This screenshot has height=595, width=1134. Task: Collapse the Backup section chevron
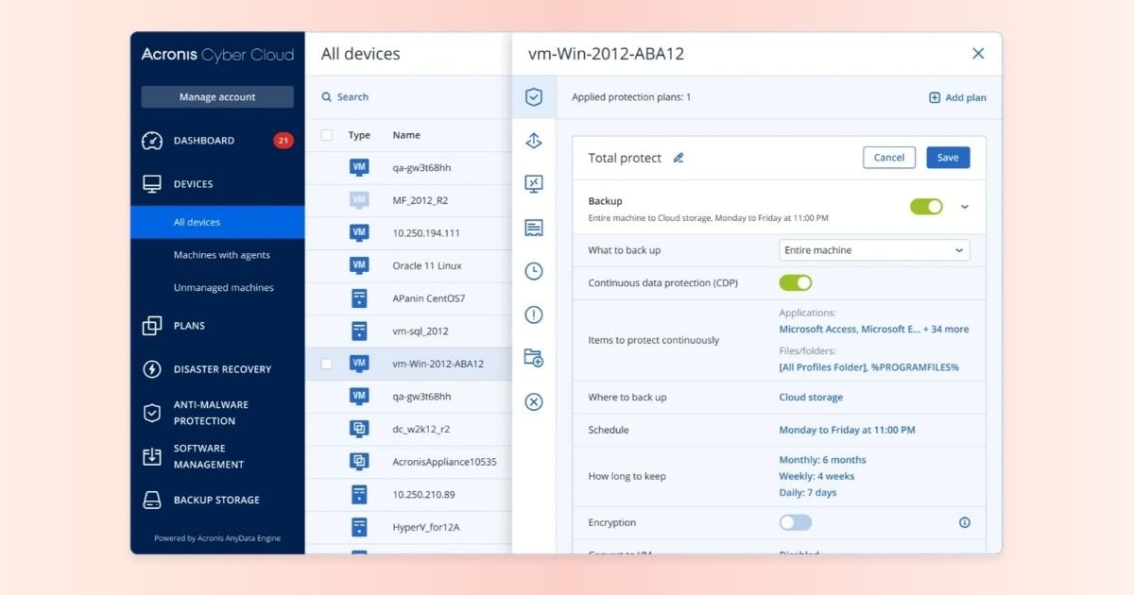(964, 206)
